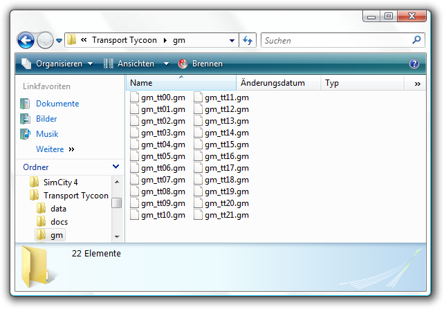Viewport: 444px width, 309px height.
Task: Select the file gm_tt20.gm
Action: (227, 203)
